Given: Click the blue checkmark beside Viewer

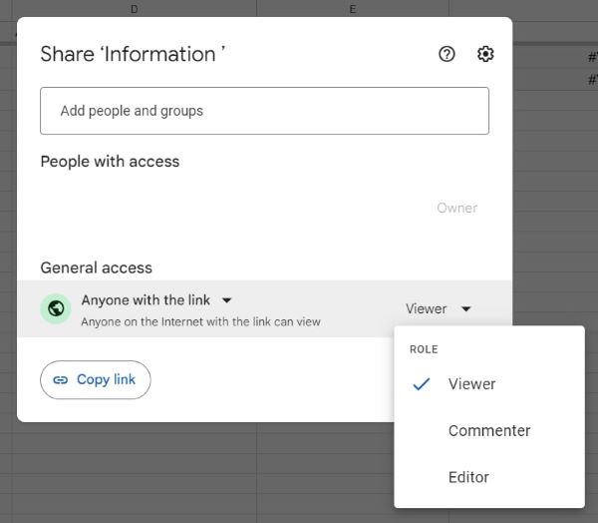Looking at the screenshot, I should [x=422, y=384].
